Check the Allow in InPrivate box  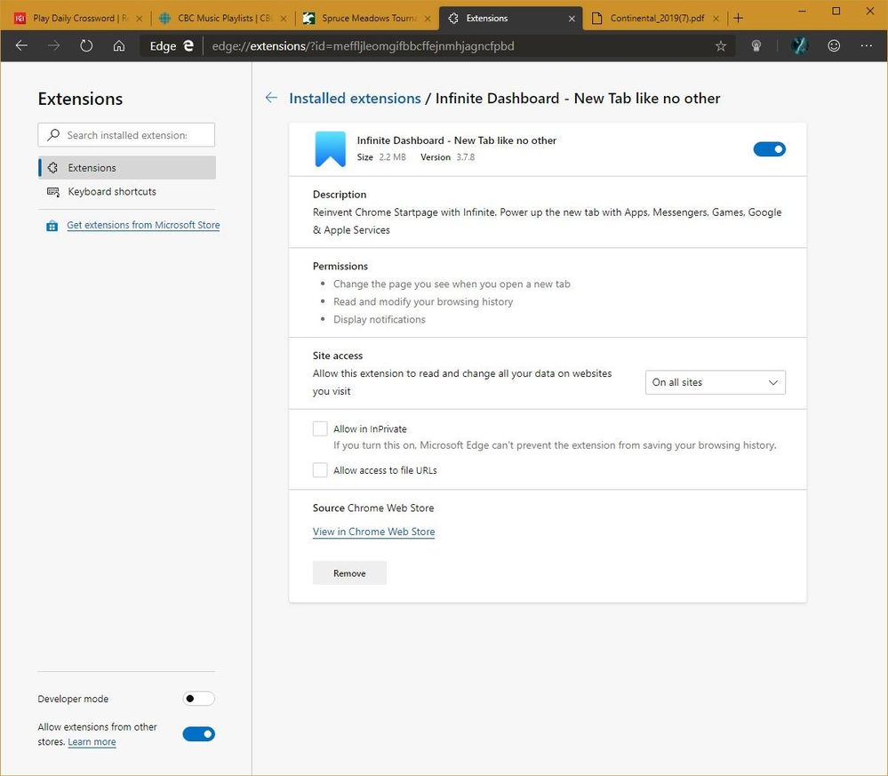(x=320, y=428)
